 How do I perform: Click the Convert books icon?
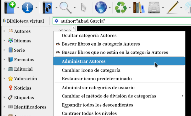(x=48, y=7)
